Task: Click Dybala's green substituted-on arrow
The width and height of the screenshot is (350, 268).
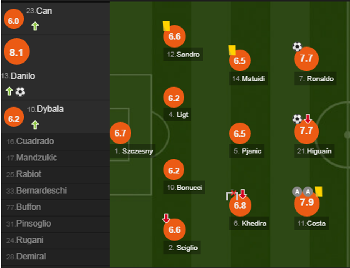Action: [35, 125]
